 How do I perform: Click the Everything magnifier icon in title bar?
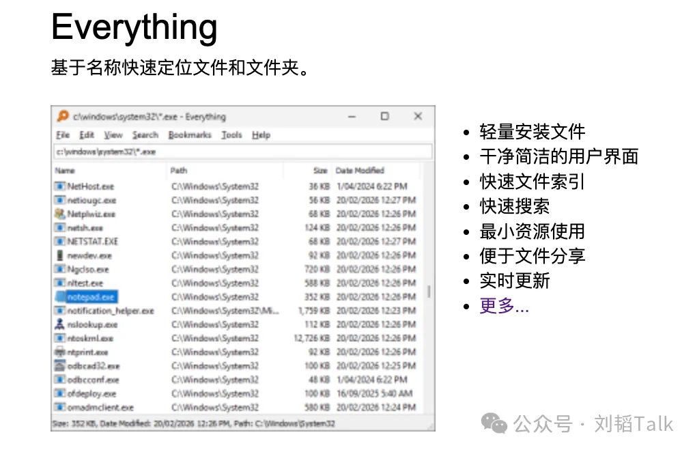click(63, 116)
